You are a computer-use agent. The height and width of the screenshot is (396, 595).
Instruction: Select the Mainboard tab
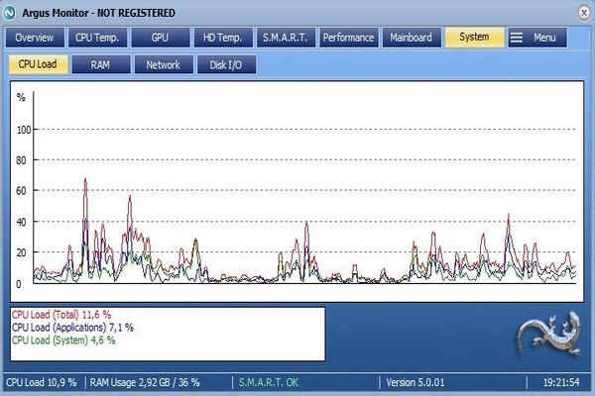(x=411, y=38)
